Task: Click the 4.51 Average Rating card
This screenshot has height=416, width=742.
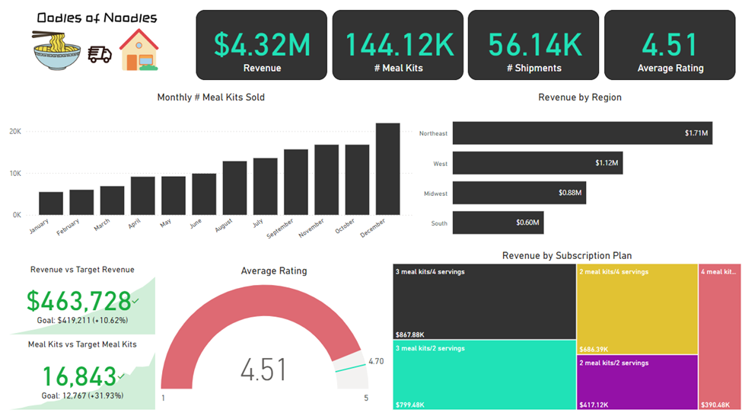Action: [x=670, y=46]
